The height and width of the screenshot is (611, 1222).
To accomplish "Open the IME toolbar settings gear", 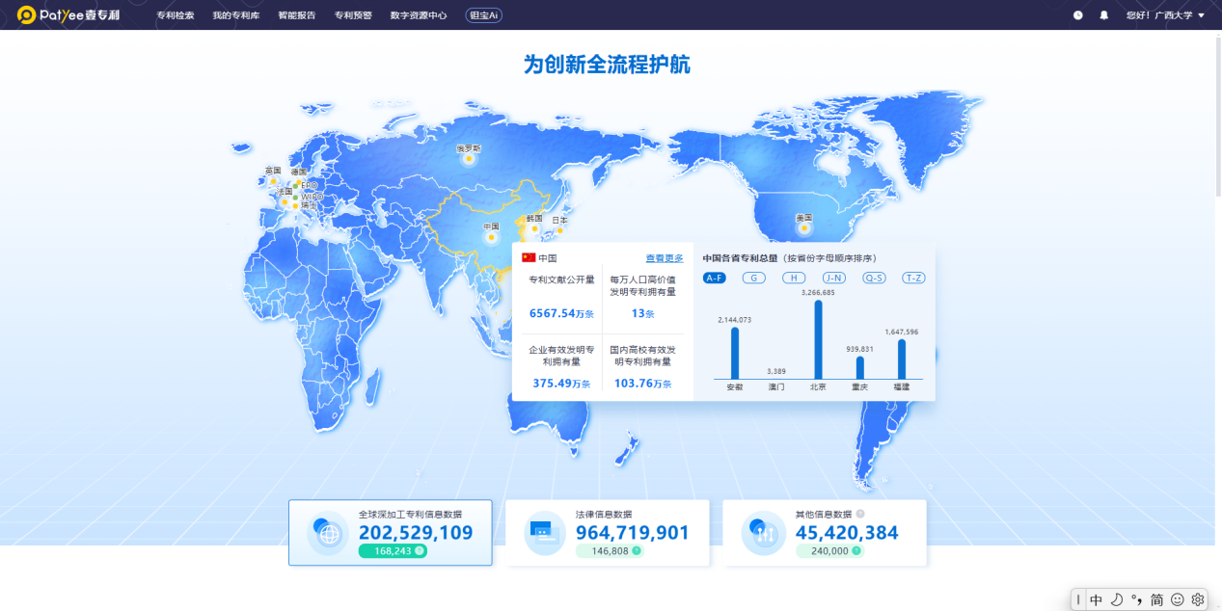I will point(1198,599).
